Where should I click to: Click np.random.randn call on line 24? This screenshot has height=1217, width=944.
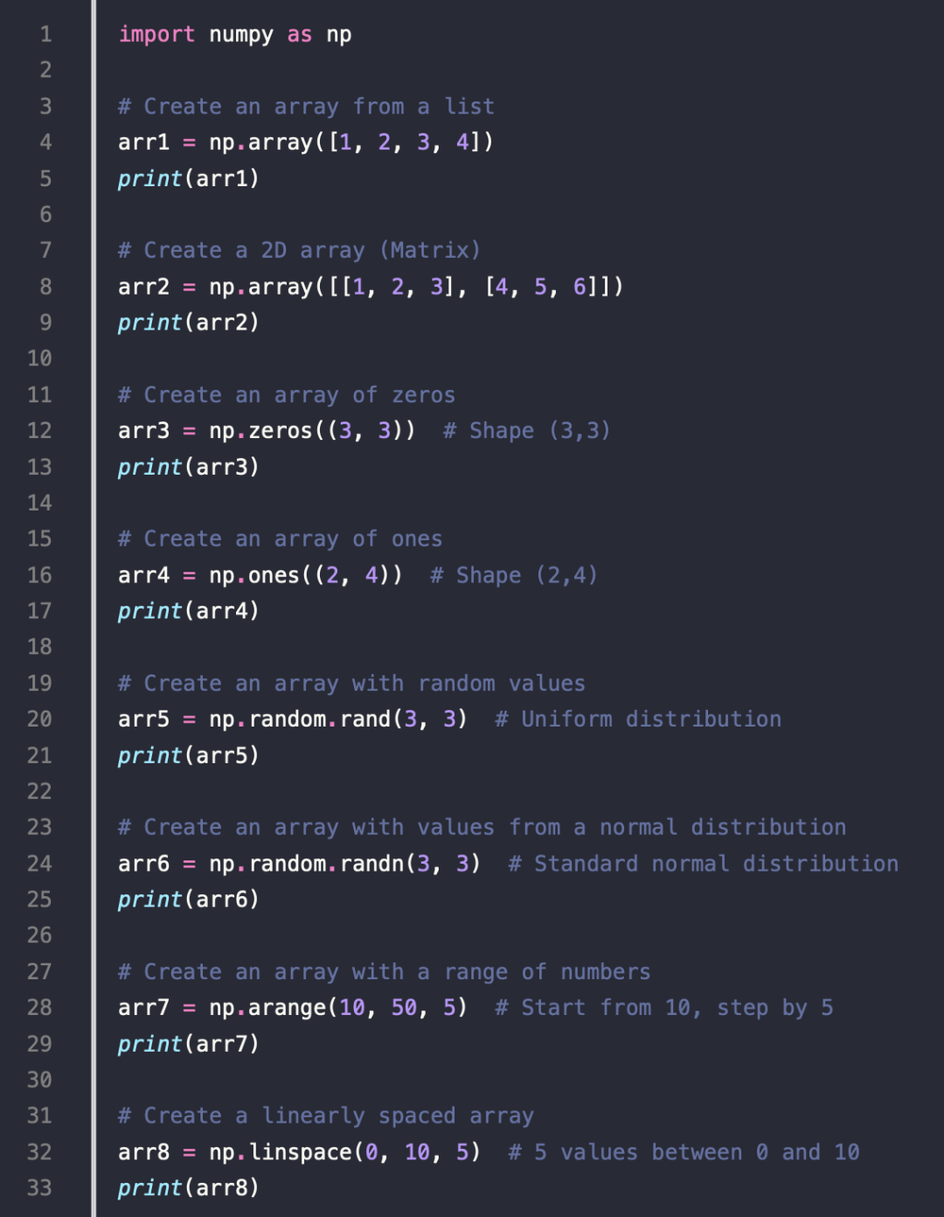pyautogui.click(x=345, y=864)
